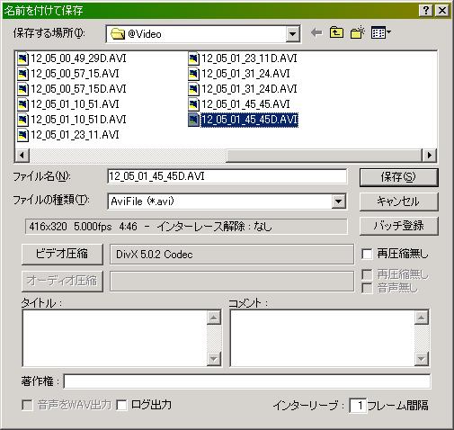Click the 保存 save button

coord(398,177)
